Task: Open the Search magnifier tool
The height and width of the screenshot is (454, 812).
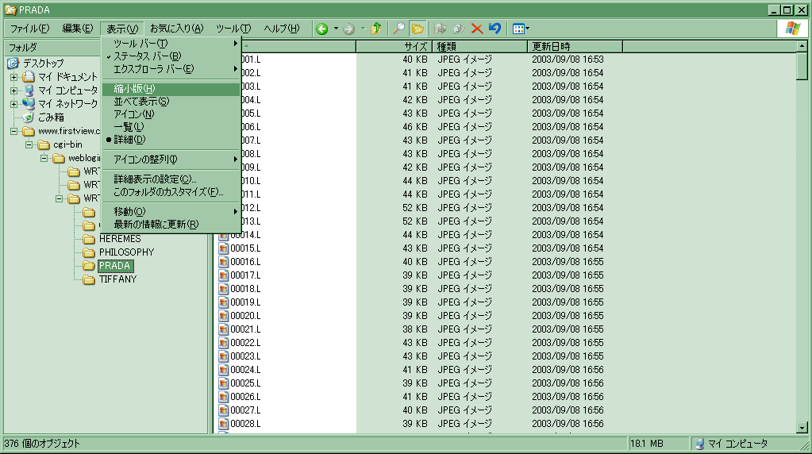Action: click(x=399, y=29)
